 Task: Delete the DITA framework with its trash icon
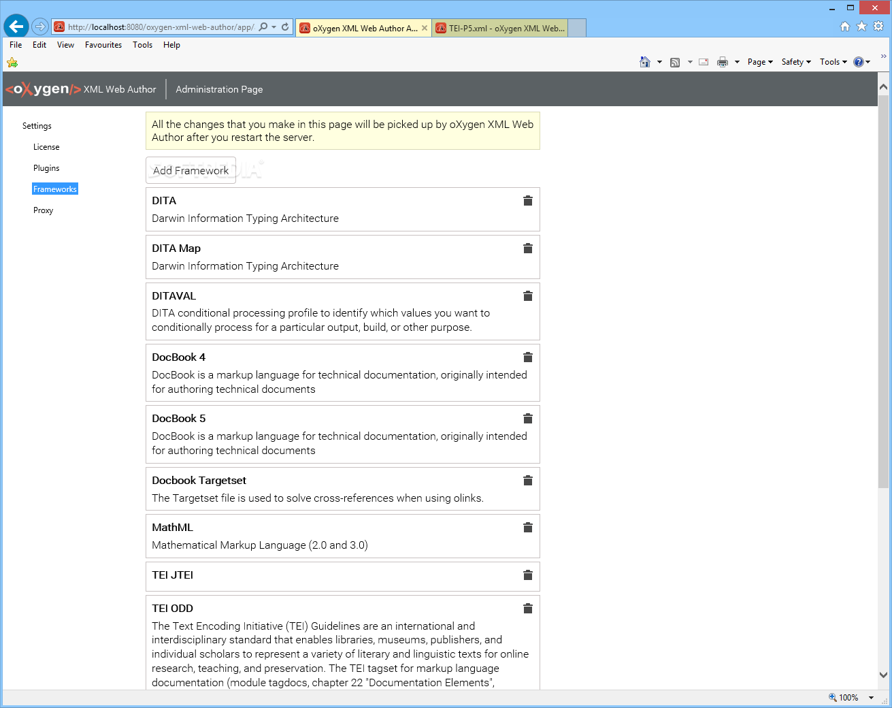(527, 201)
